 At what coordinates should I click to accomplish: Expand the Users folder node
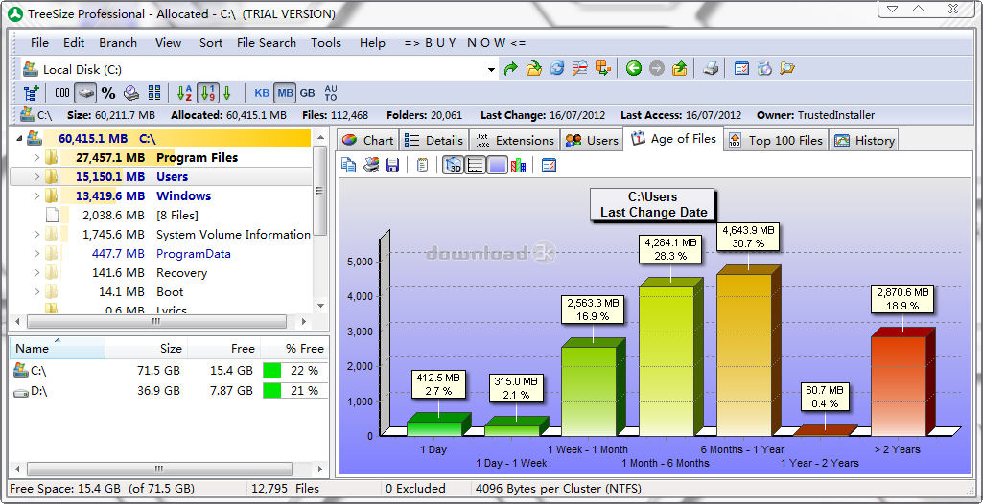click(x=36, y=176)
